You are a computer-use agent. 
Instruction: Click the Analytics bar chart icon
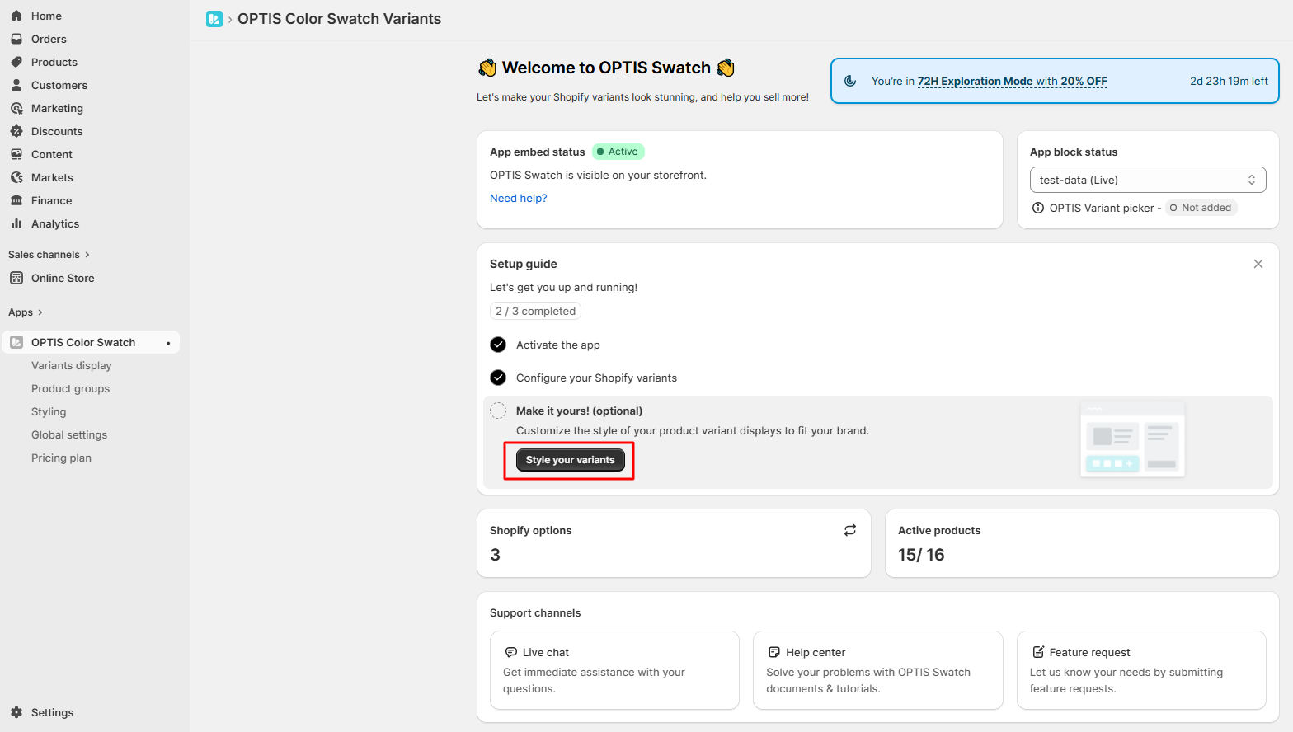click(x=16, y=223)
